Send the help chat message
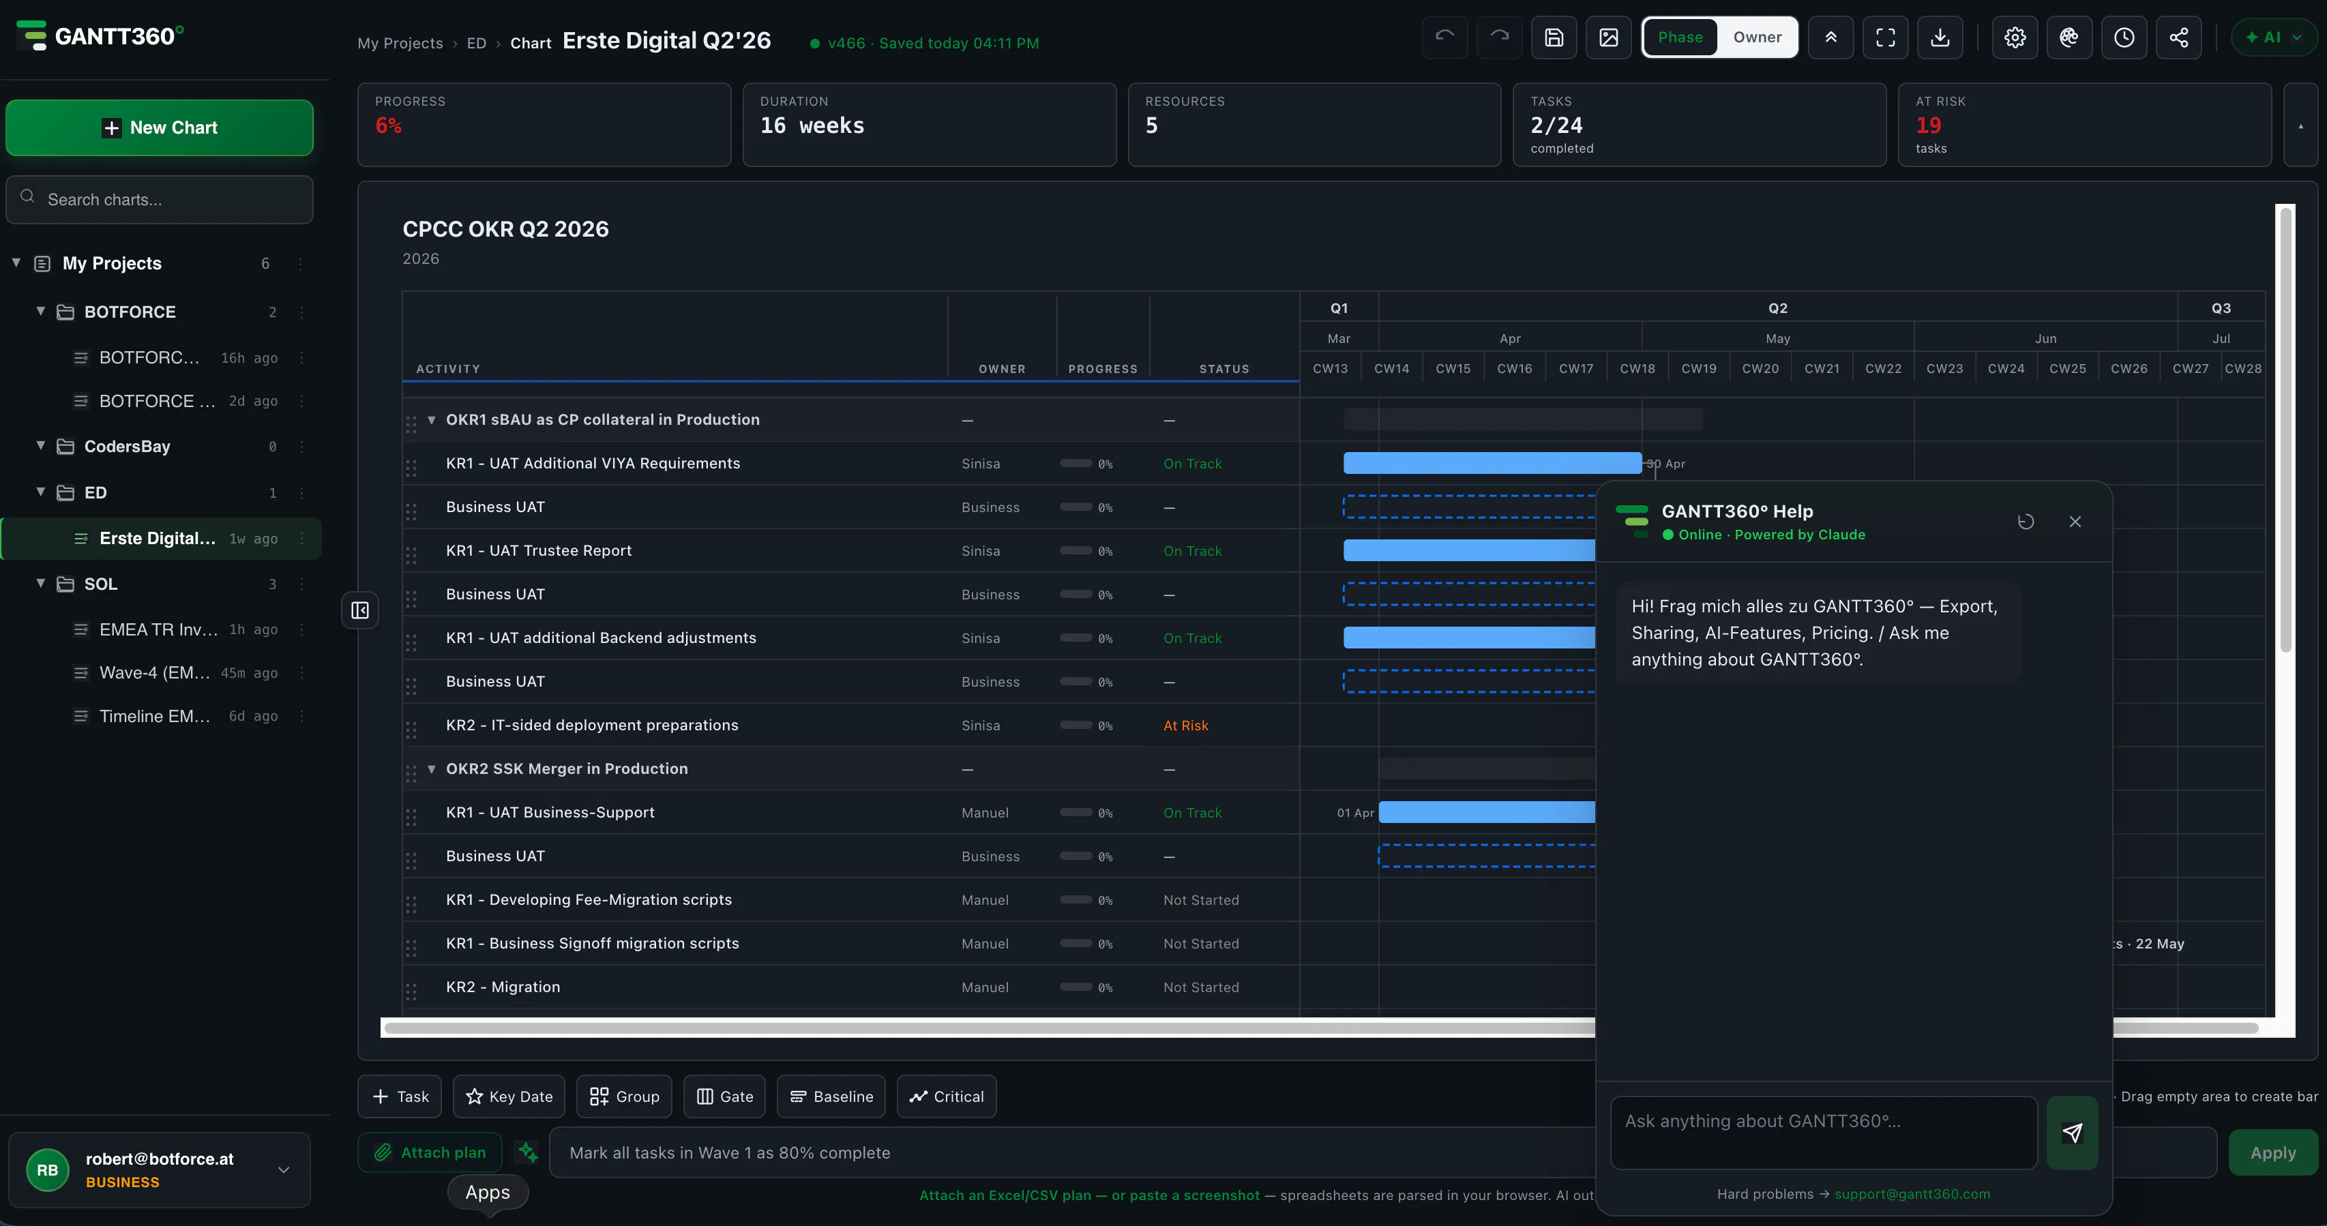This screenshot has width=2327, height=1226. coord(2072,1133)
